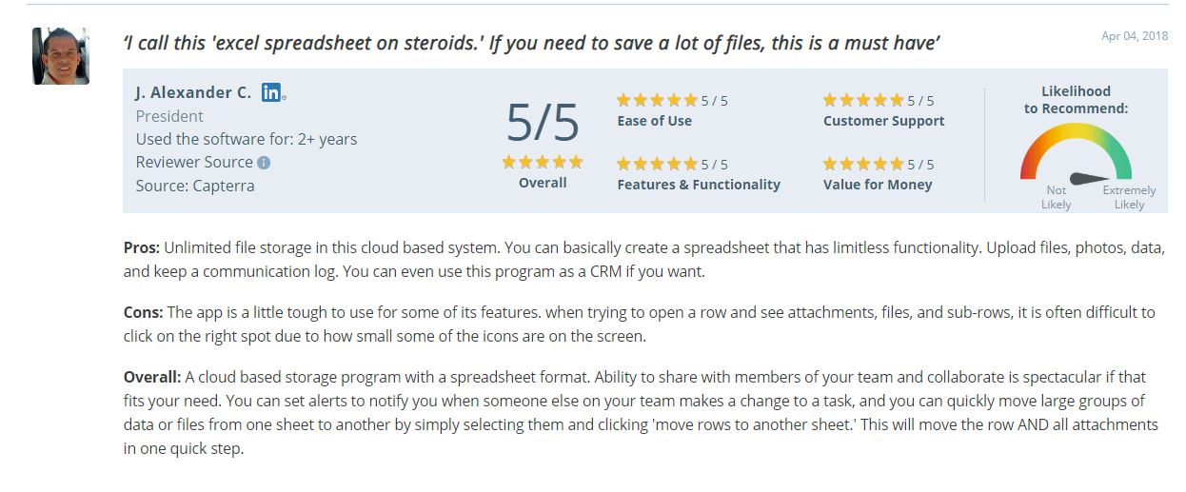1186x492 pixels.
Task: Click the Value for Money stars
Action: tap(863, 164)
